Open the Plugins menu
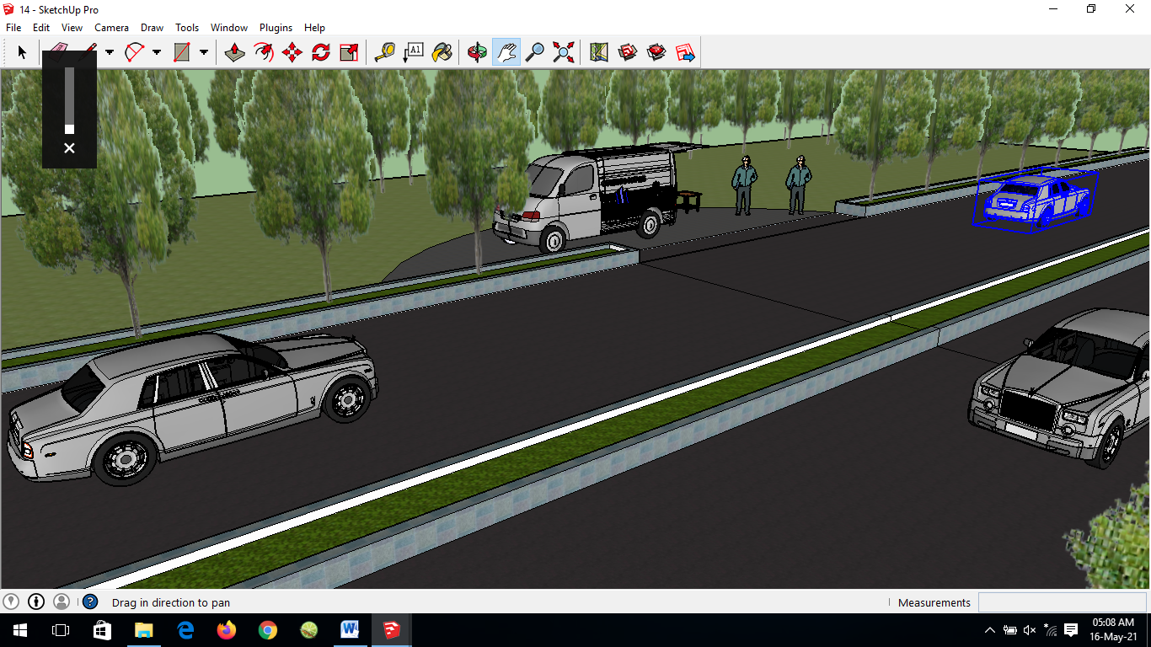Viewport: 1151px width, 647px height. click(276, 28)
